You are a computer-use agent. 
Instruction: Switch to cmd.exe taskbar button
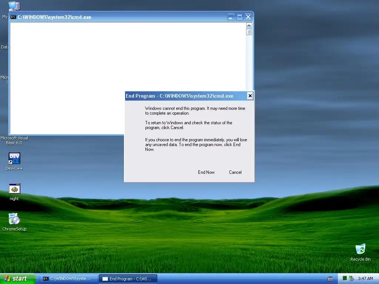click(68, 279)
